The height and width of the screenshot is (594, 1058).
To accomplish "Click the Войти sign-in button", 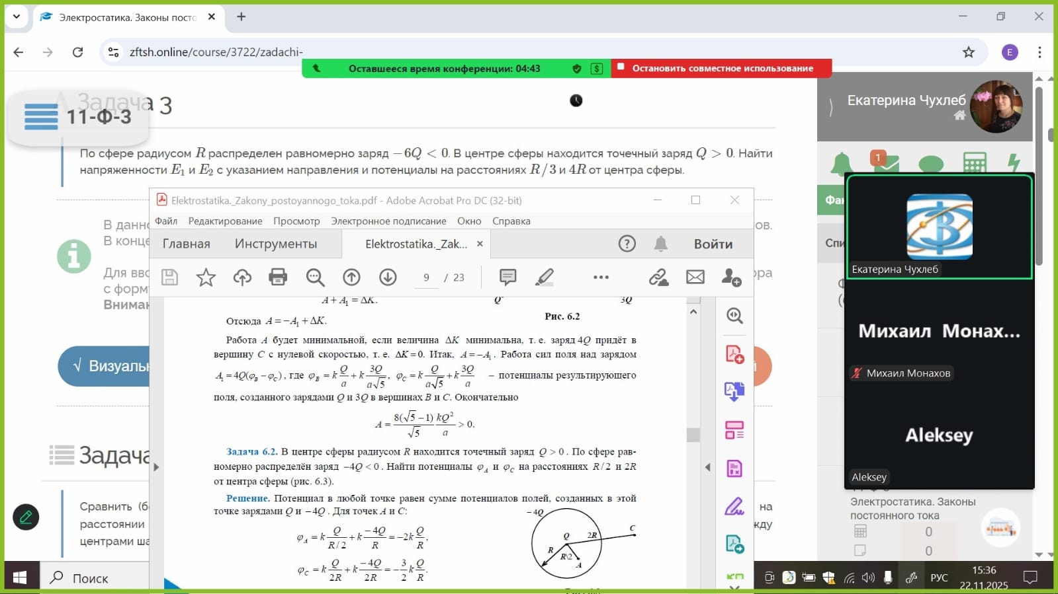I will point(713,244).
